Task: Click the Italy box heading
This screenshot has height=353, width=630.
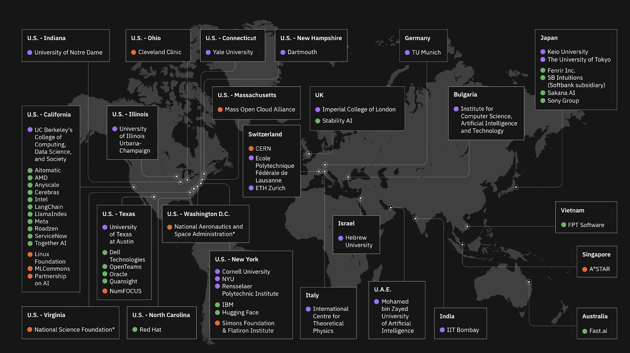Action: pyautogui.click(x=312, y=295)
